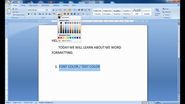Click the Save icon in Quick Access
Viewport: 185px width, 104px height.
coord(13,2)
